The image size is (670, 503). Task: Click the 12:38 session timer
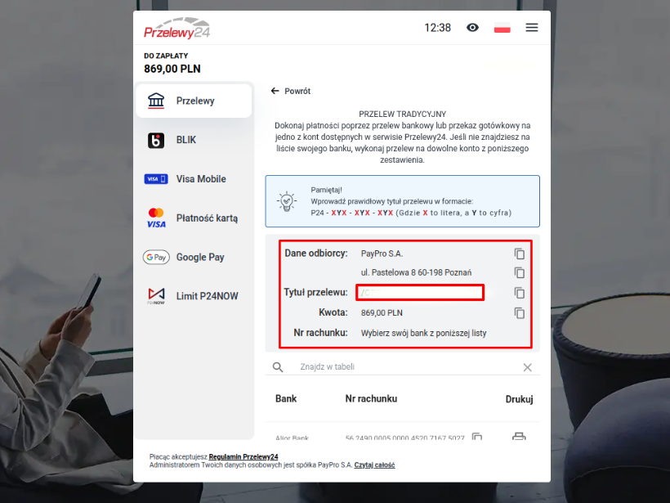(x=438, y=28)
